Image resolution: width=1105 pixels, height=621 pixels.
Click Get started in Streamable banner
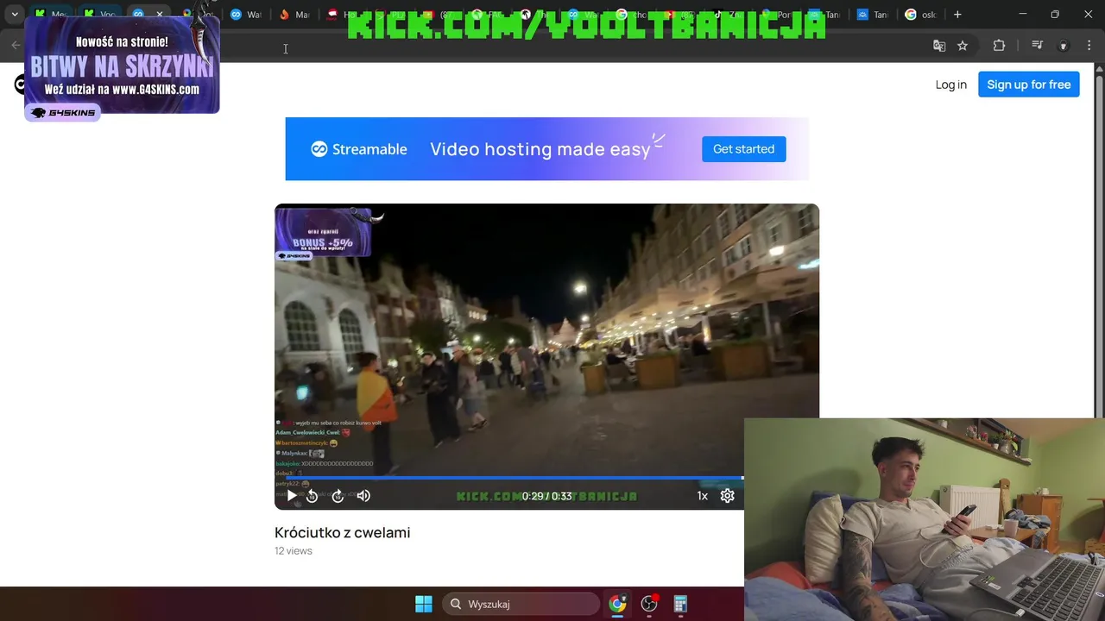click(x=743, y=149)
